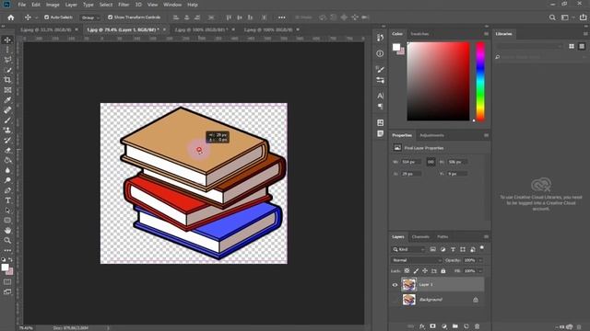Click foreground color swatch in toolbox
Viewport: 590px width, 331px height.
click(5, 268)
